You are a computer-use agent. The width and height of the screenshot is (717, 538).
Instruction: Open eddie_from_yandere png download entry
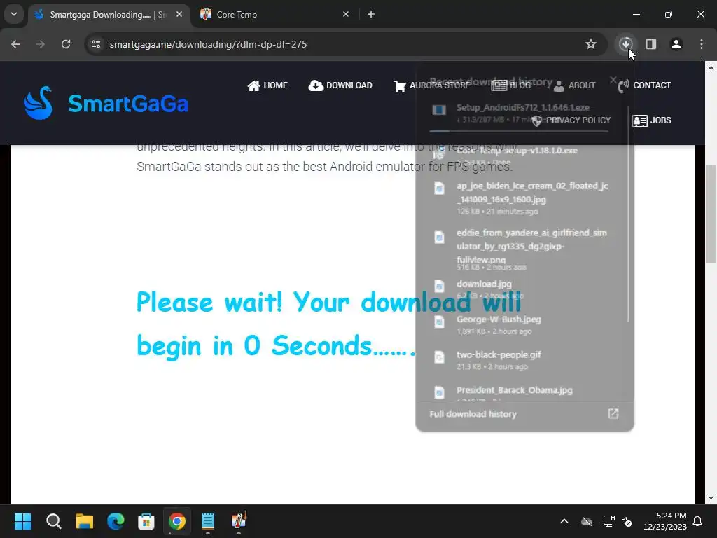click(x=521, y=250)
